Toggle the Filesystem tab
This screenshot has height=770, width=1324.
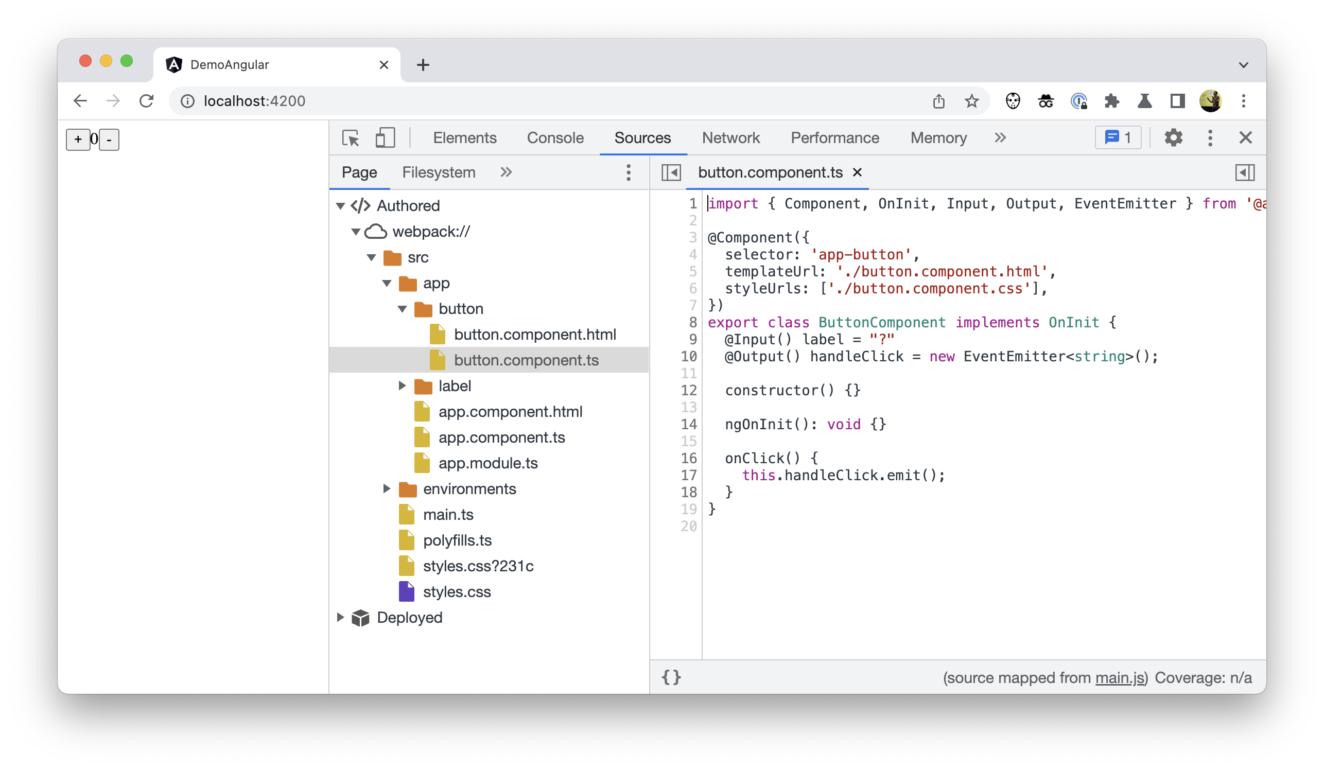point(438,172)
